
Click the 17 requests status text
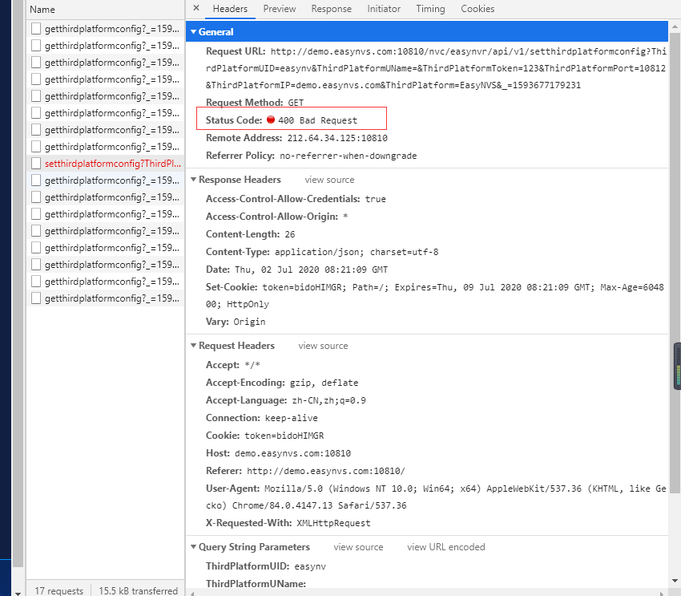(58, 590)
